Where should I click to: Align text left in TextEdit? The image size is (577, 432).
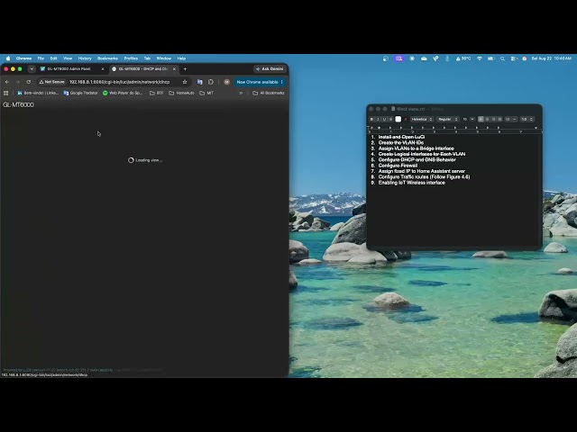point(481,119)
